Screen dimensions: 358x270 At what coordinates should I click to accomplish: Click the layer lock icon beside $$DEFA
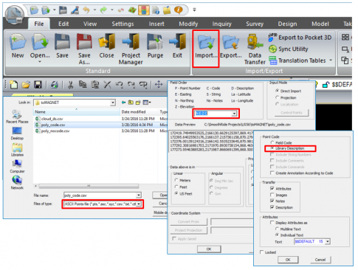[x=326, y=85]
